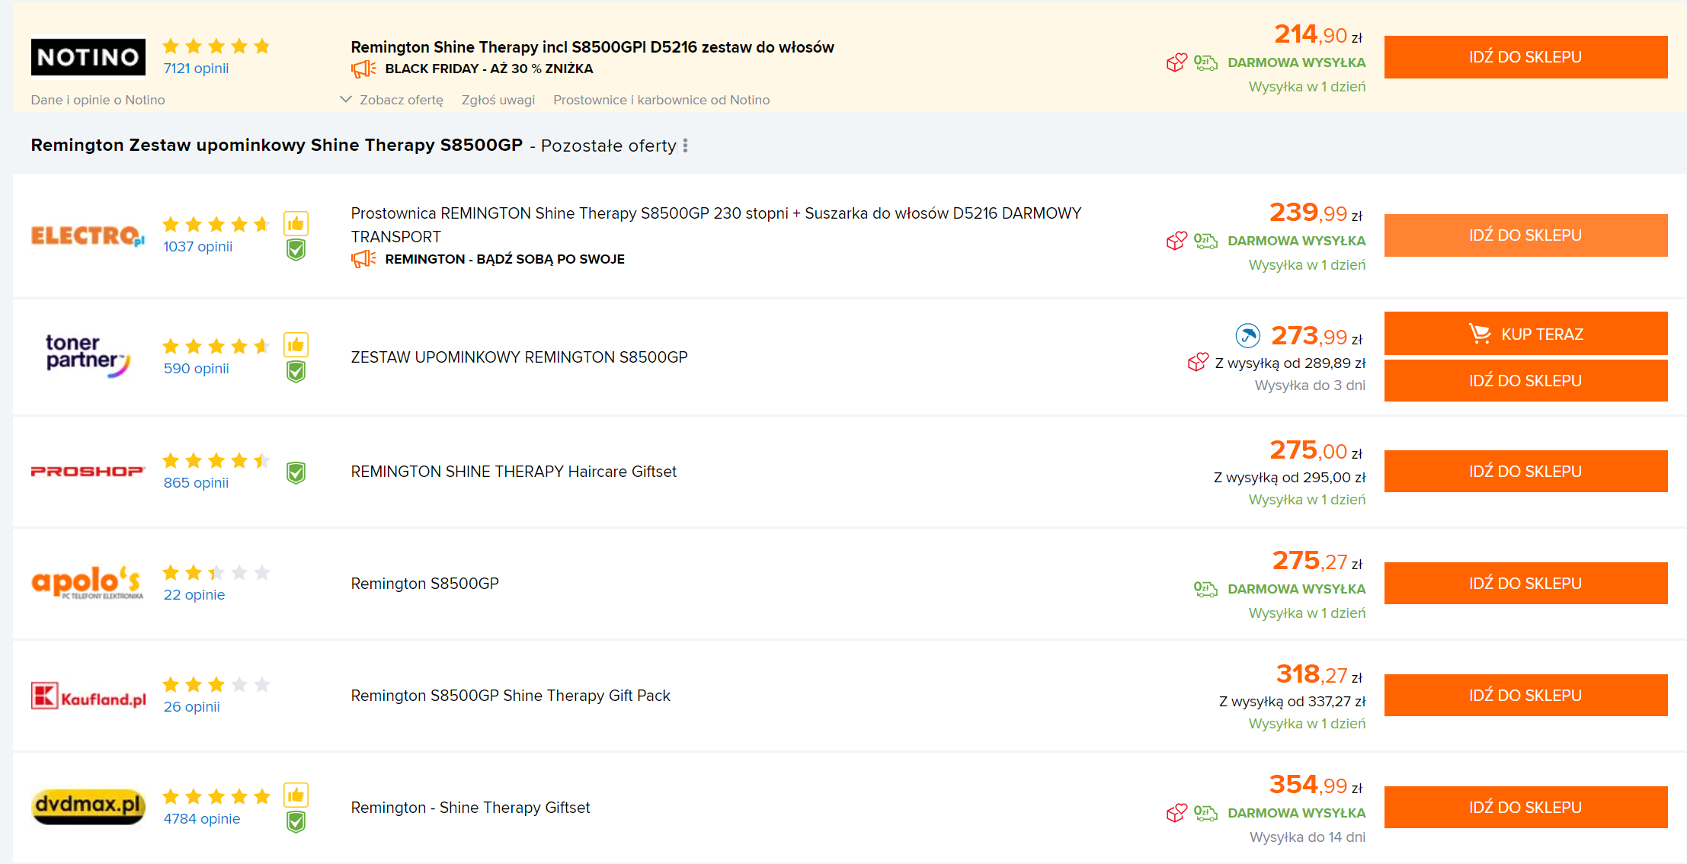Click the hearts icon in Electro.pl offer
This screenshot has width=1687, height=864.
(1176, 241)
